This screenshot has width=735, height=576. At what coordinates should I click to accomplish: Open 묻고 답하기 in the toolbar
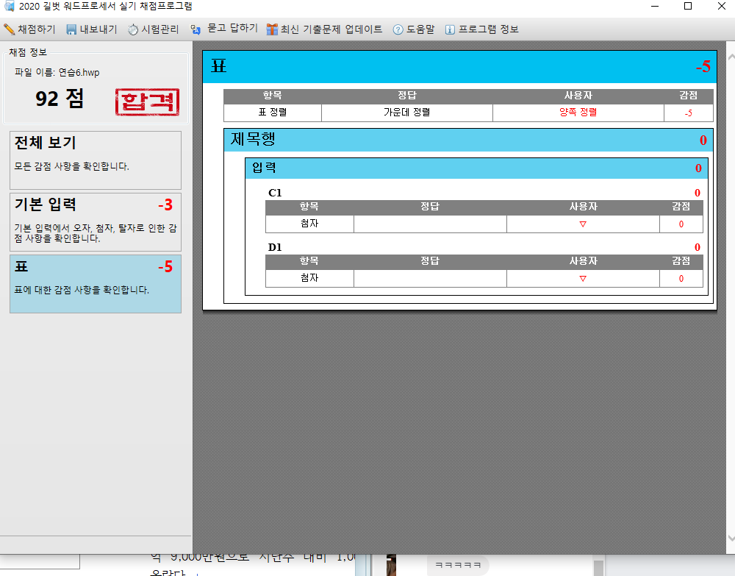(224, 29)
